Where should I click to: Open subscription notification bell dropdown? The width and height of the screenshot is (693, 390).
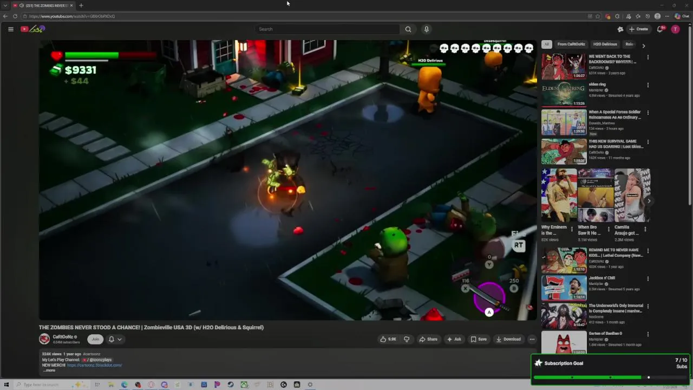(x=115, y=339)
